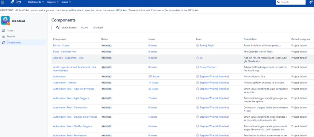This screenshot has height=137, width=314.
Task: Open Automation Rule - Agile Triggers
Action: click(x=71, y=98)
